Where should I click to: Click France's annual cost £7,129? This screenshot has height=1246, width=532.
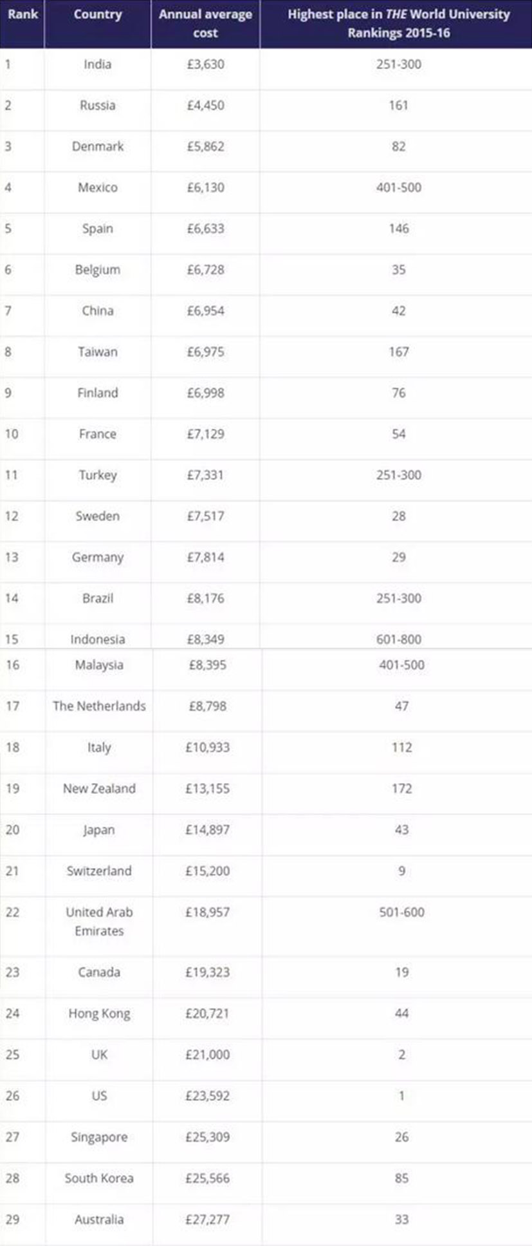(x=206, y=434)
